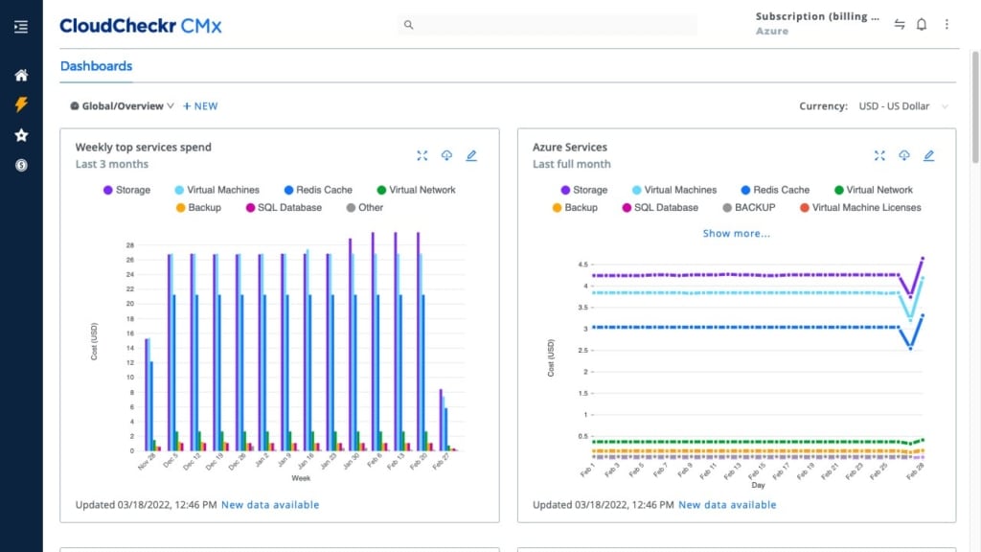Click the CloudCheckr CMx logo
This screenshot has width=981, height=552.
click(141, 26)
